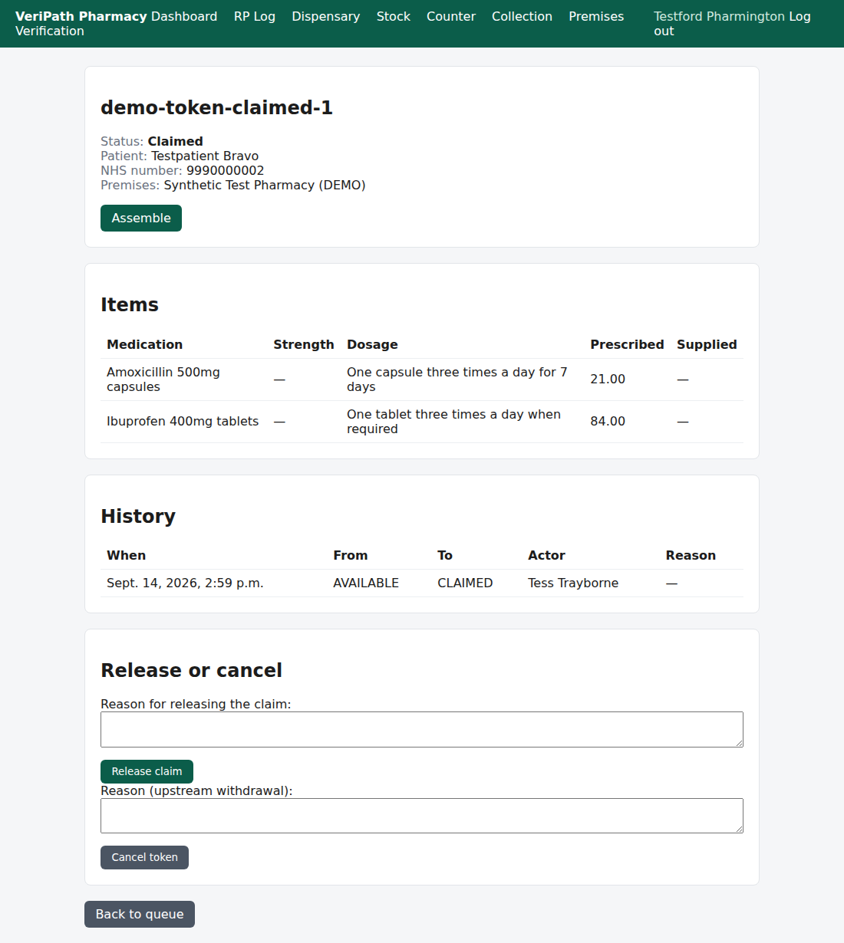Click the Supplied column header
This screenshot has width=844, height=943.
pyautogui.click(x=707, y=345)
